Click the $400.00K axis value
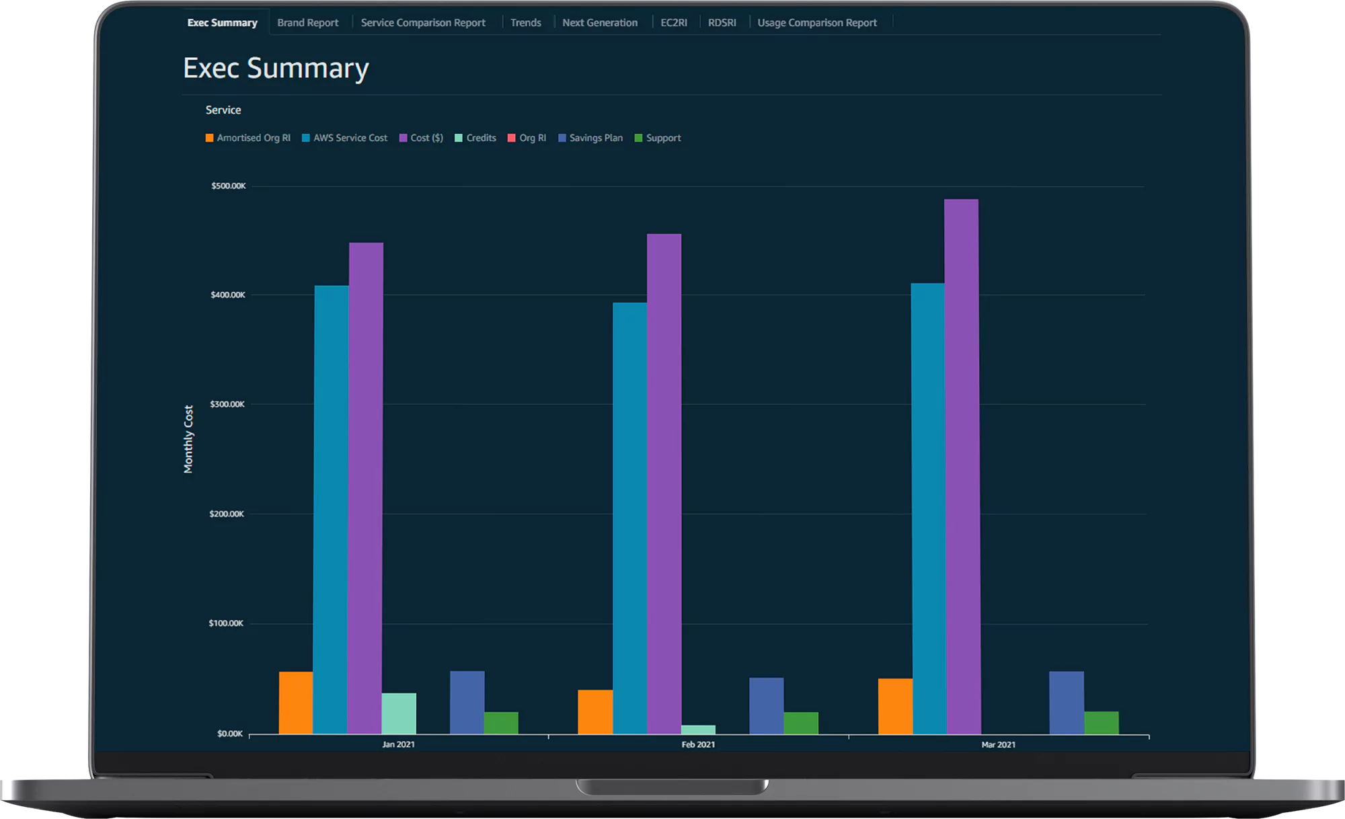The height and width of the screenshot is (819, 1345). [228, 295]
